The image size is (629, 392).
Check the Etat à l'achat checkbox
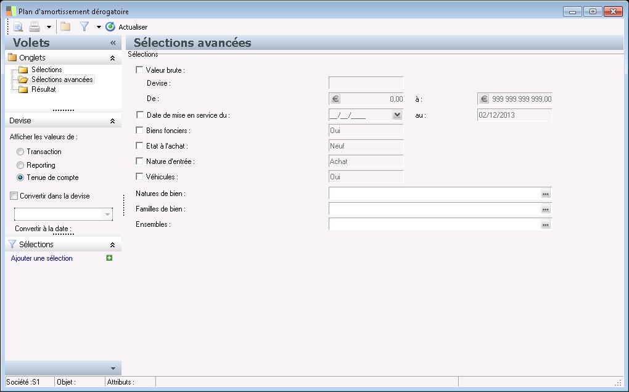[139, 145]
